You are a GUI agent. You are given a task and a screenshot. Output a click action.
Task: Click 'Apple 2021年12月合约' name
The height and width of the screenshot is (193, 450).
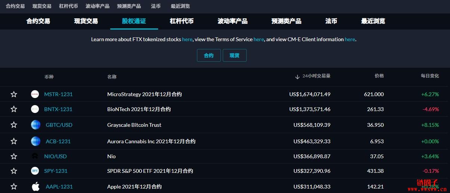(134, 186)
